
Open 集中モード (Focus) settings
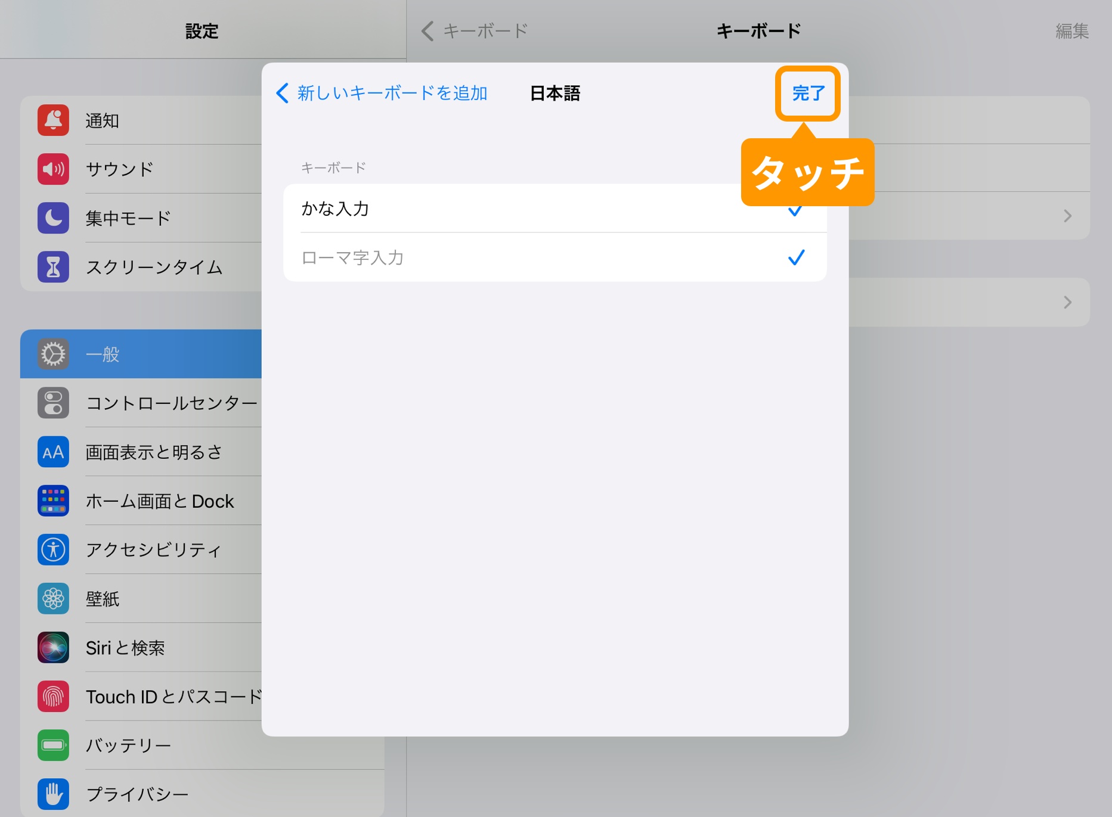127,218
